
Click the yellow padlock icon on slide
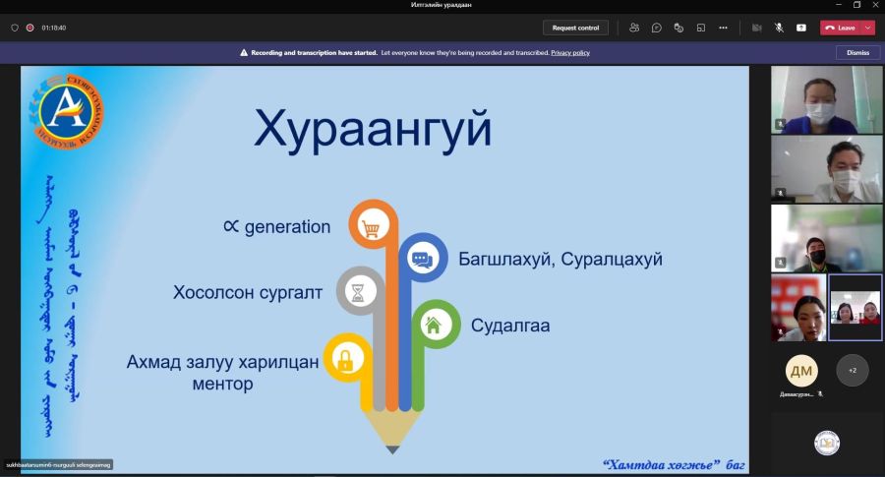(x=345, y=359)
